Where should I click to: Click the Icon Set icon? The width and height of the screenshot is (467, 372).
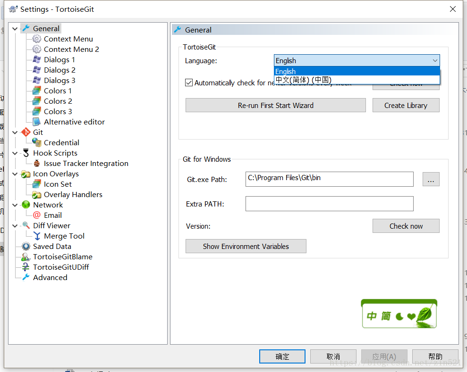tap(37, 184)
